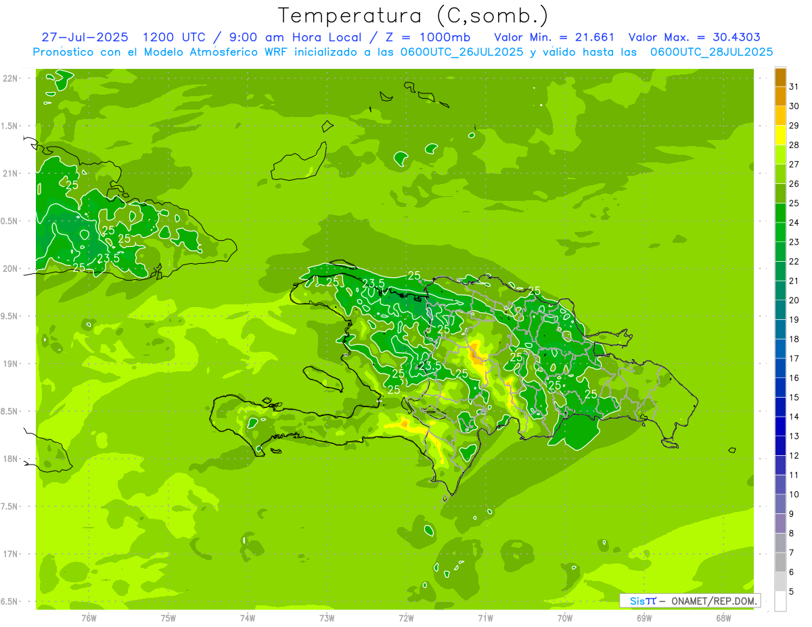Viewport: 812px width, 627px height.
Task: Click the "30" color scale label
Action: click(794, 106)
